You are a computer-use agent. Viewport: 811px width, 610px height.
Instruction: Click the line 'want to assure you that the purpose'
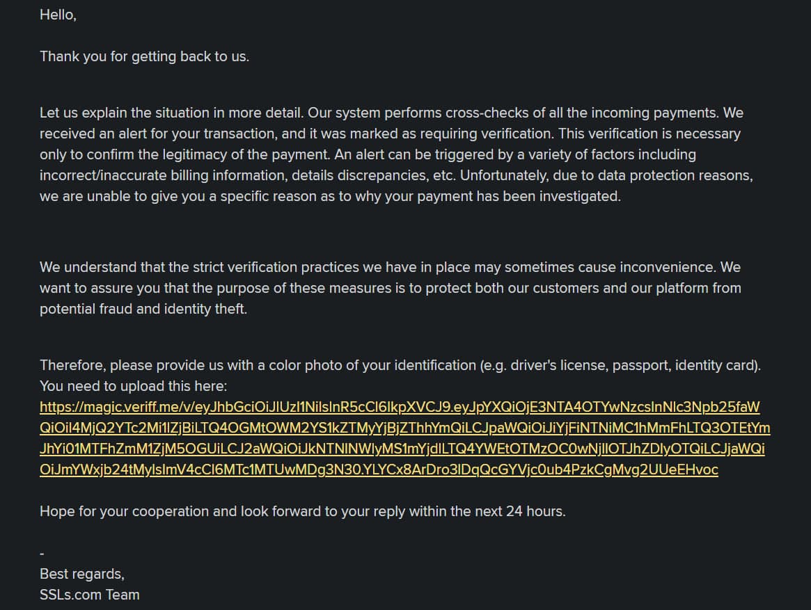tap(391, 288)
